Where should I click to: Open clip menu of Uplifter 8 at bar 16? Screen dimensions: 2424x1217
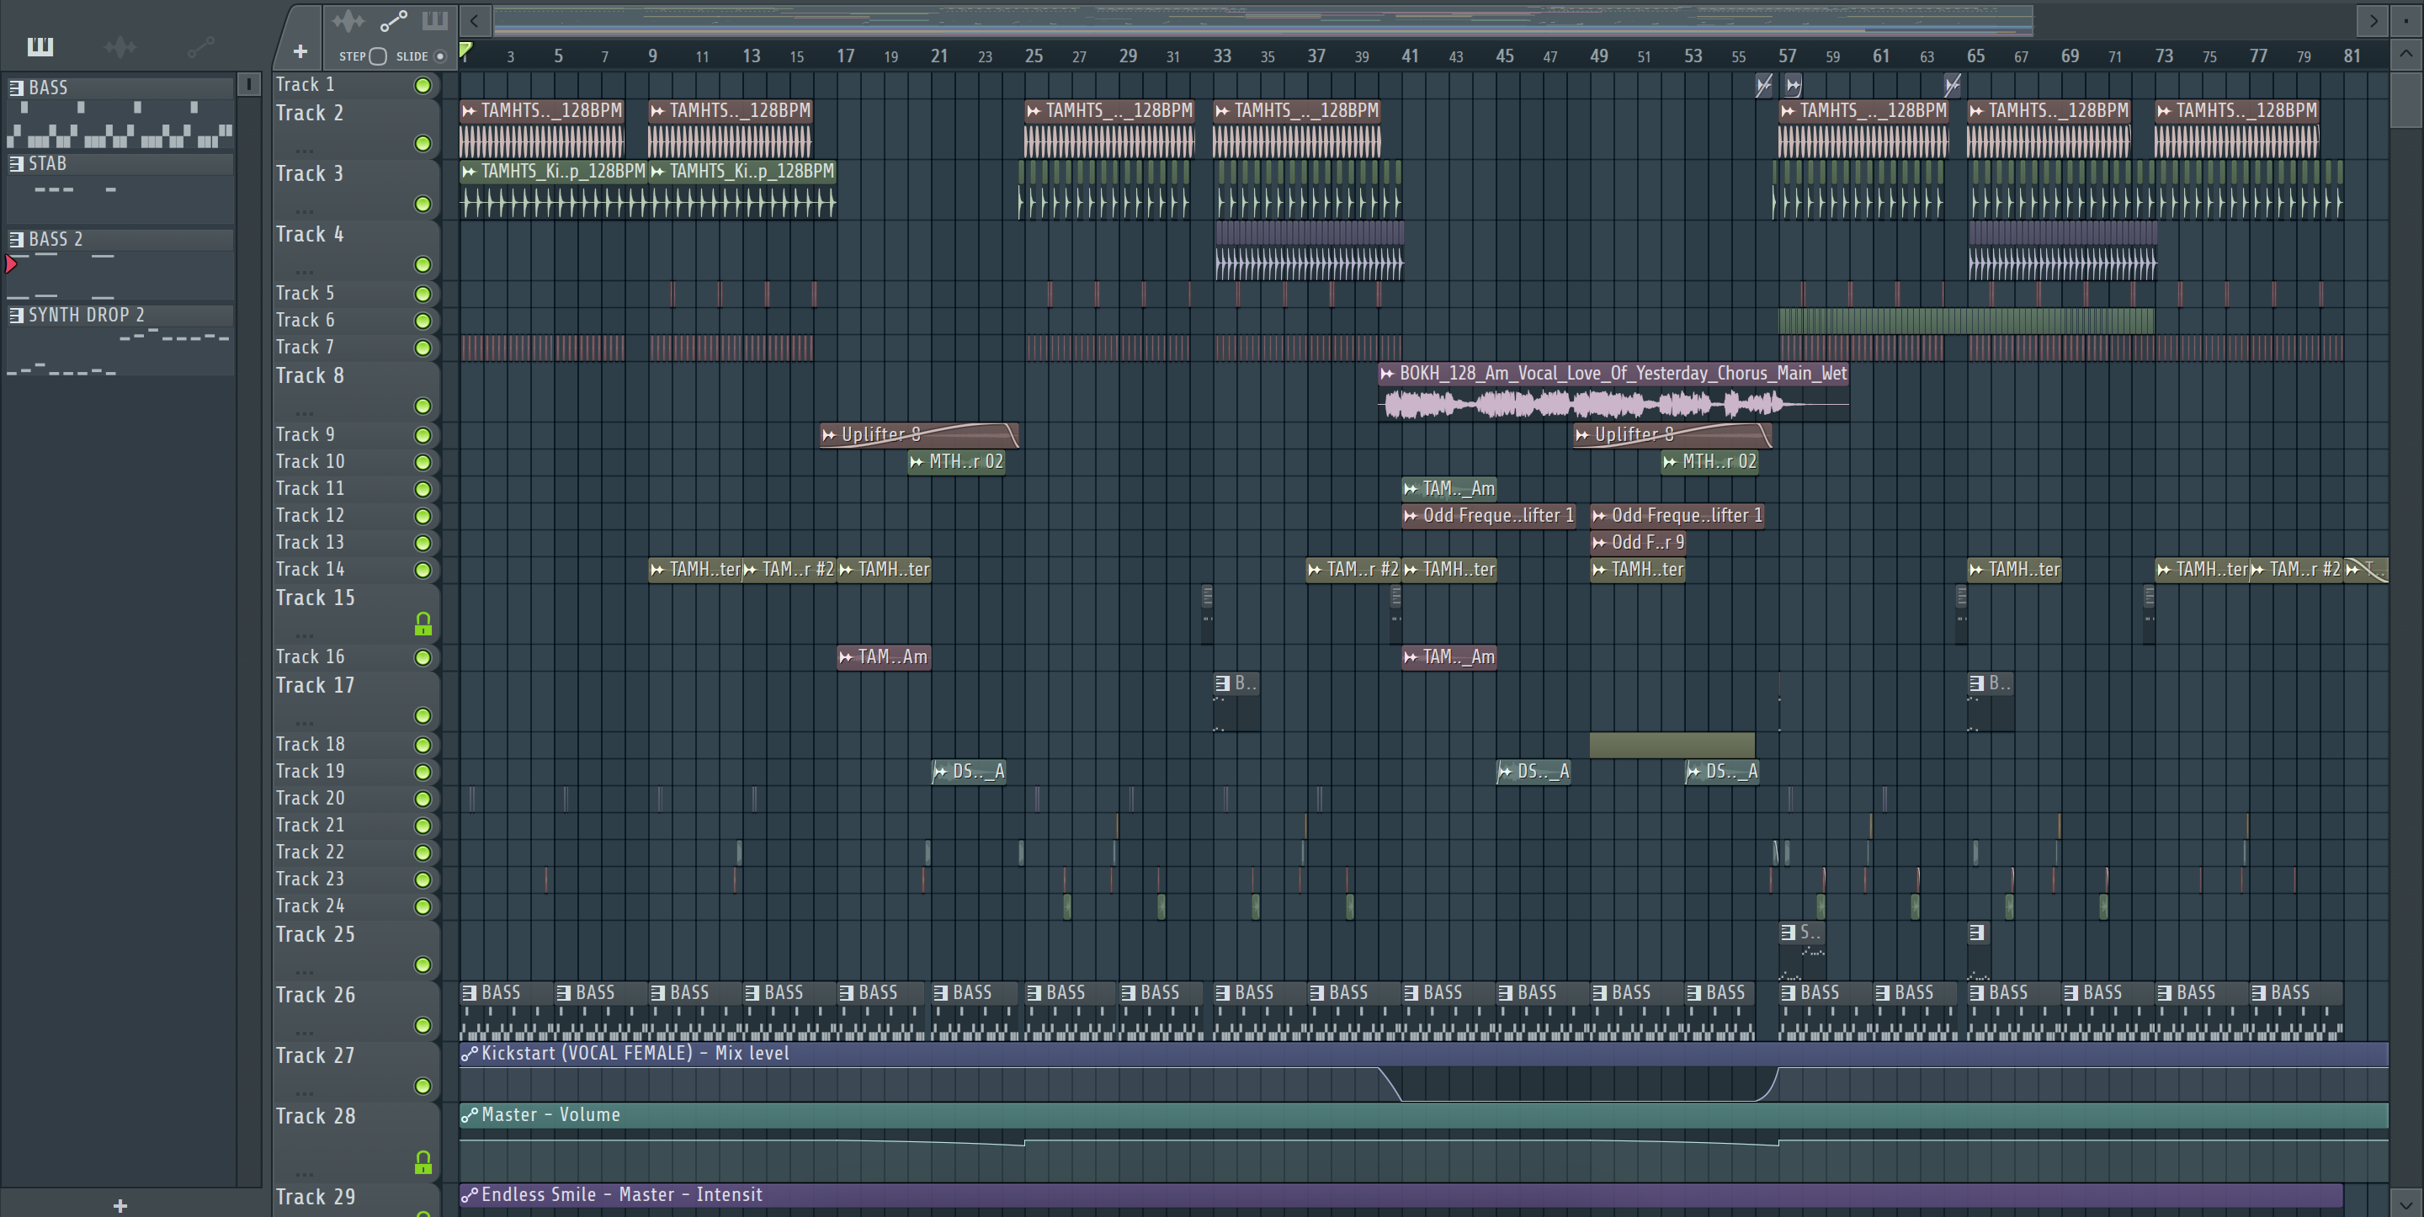[828, 435]
